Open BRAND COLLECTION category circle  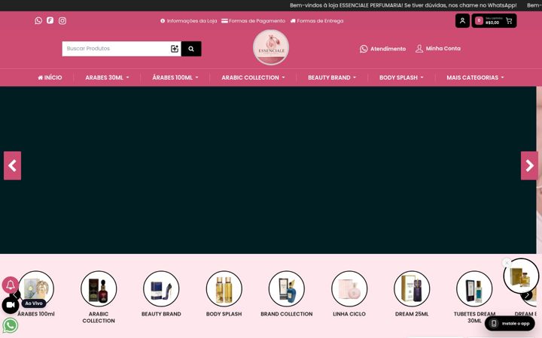pos(287,288)
